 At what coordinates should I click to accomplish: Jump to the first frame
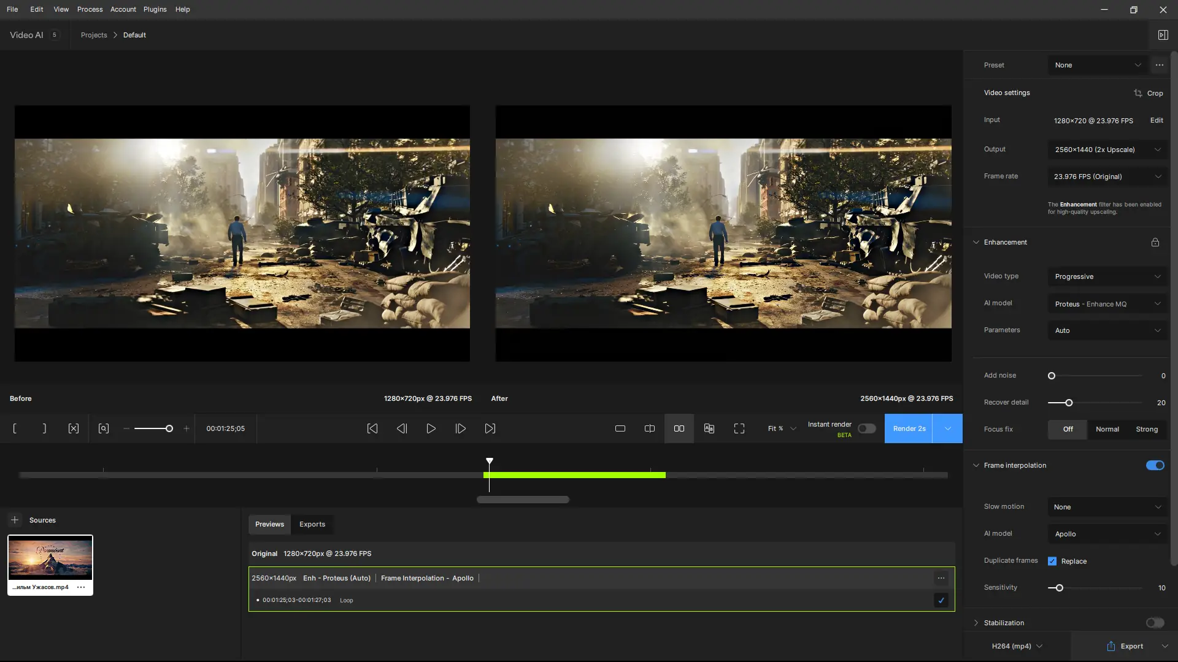click(372, 428)
